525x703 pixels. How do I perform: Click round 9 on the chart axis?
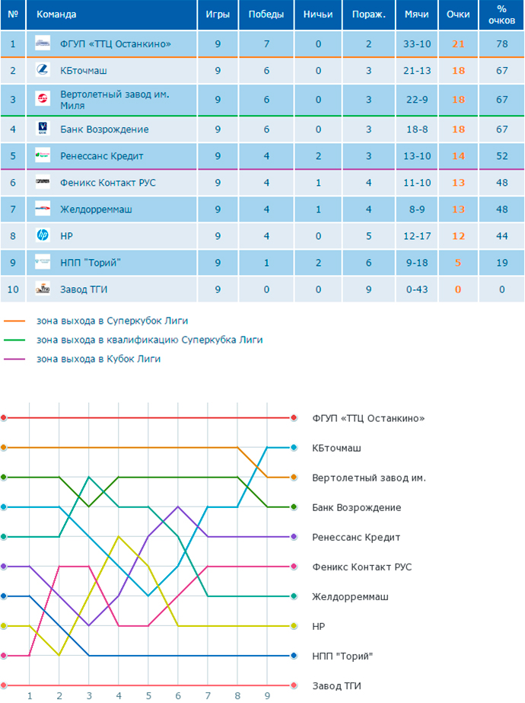pos(267,696)
